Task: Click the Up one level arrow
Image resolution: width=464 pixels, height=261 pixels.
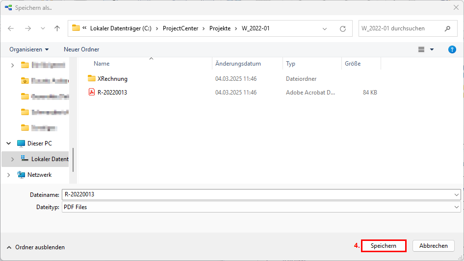Action: pos(57,28)
